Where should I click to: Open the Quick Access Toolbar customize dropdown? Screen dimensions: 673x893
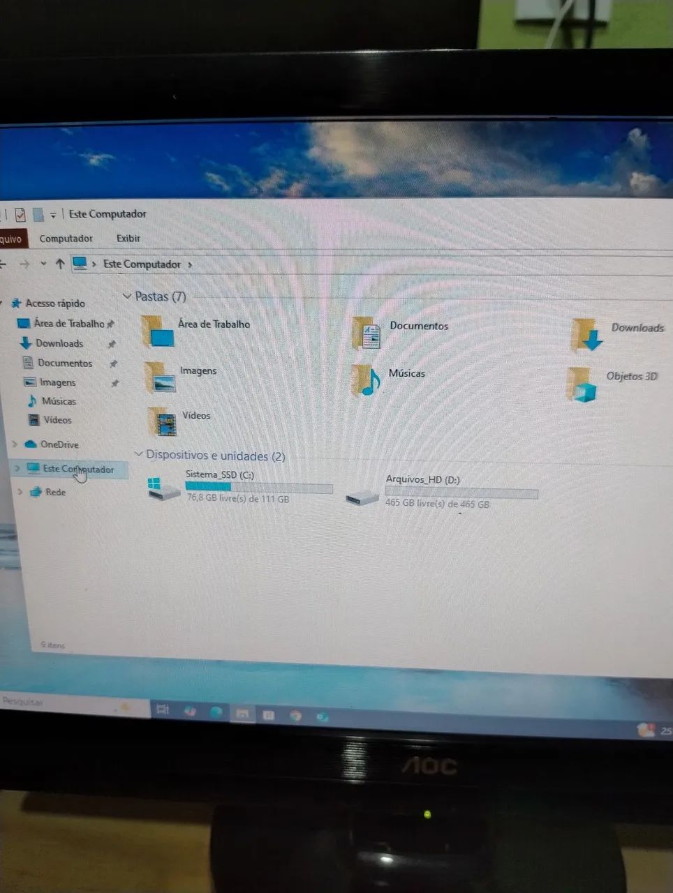53,215
